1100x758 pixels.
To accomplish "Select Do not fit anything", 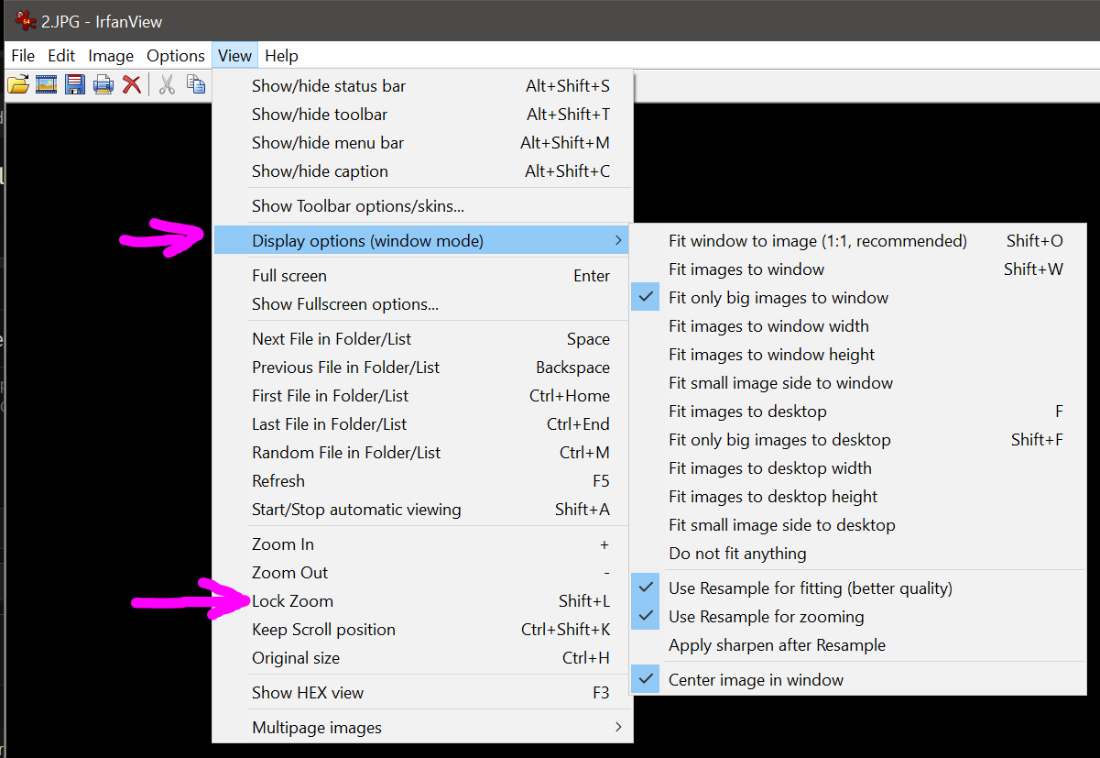I will pyautogui.click(x=858, y=554).
